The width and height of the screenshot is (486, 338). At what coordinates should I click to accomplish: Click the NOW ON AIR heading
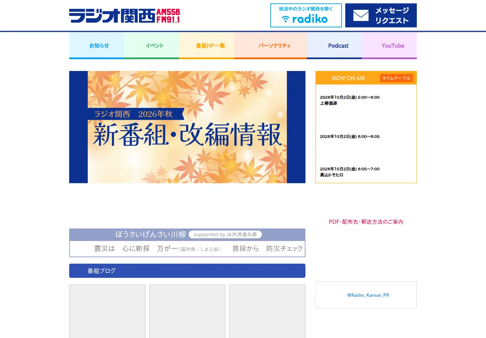348,78
